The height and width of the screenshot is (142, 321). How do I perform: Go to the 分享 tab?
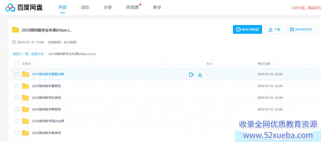tap(108, 7)
